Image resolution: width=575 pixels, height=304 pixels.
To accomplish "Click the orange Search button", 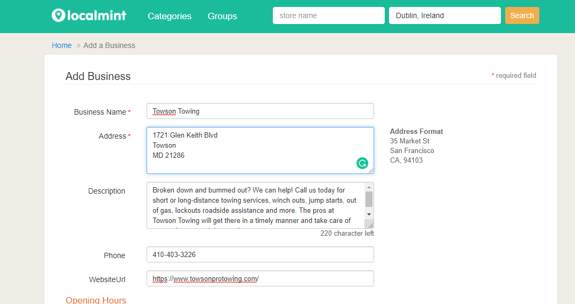I will click(522, 15).
